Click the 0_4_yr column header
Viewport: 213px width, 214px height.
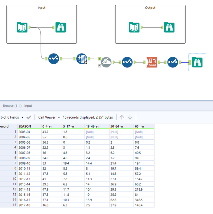pyautogui.click(x=52, y=126)
